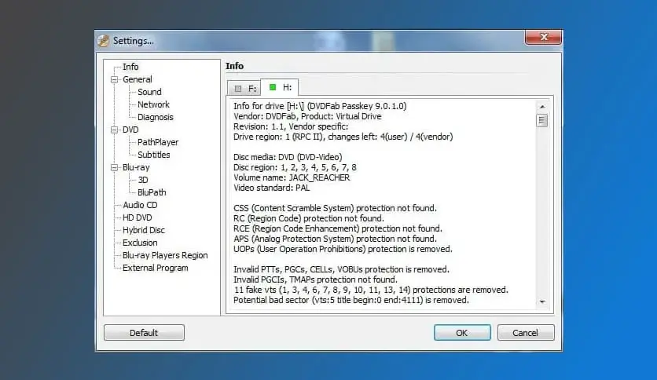Switch to the F: drive tab
The image size is (657, 380).
pyautogui.click(x=244, y=88)
